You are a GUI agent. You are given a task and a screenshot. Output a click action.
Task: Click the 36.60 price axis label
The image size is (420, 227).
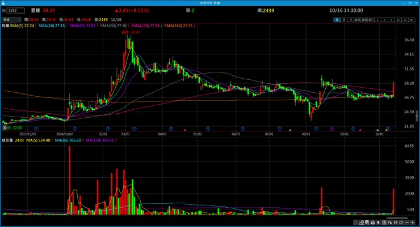coord(409,40)
